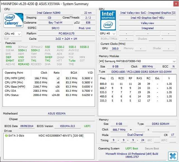Viewport: 179px width, 162px height.
Task: Click the AES-NI feature flag
Action: [x=10, y=64]
